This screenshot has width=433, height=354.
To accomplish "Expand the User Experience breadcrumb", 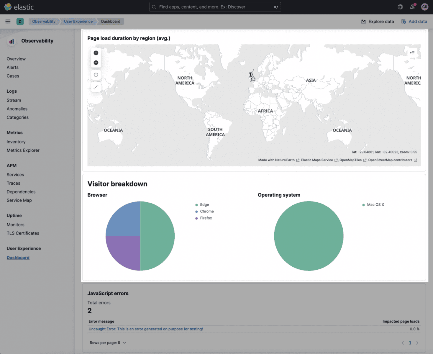I will tap(78, 21).
